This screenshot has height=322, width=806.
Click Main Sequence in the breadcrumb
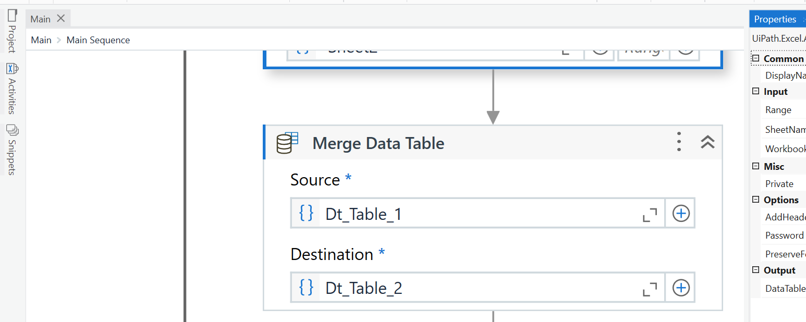(x=98, y=40)
